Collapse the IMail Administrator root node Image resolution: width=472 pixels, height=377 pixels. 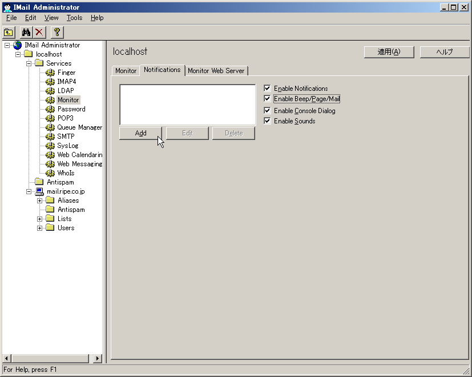(x=7, y=46)
